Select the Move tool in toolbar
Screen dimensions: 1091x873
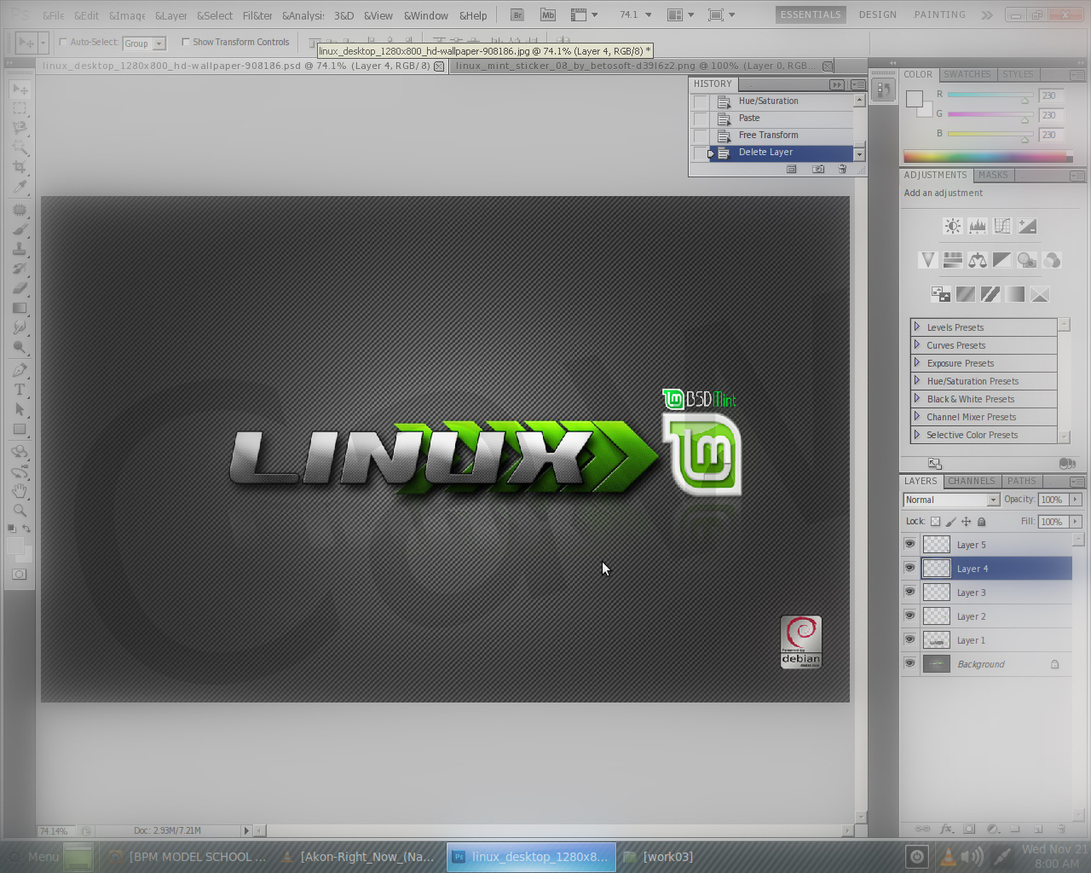[20, 90]
